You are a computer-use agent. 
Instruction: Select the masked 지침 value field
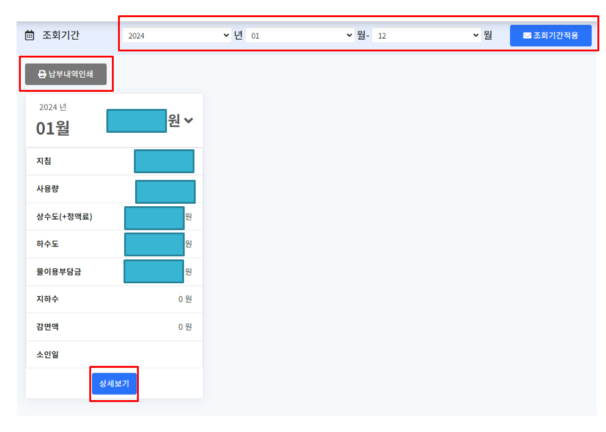click(165, 161)
